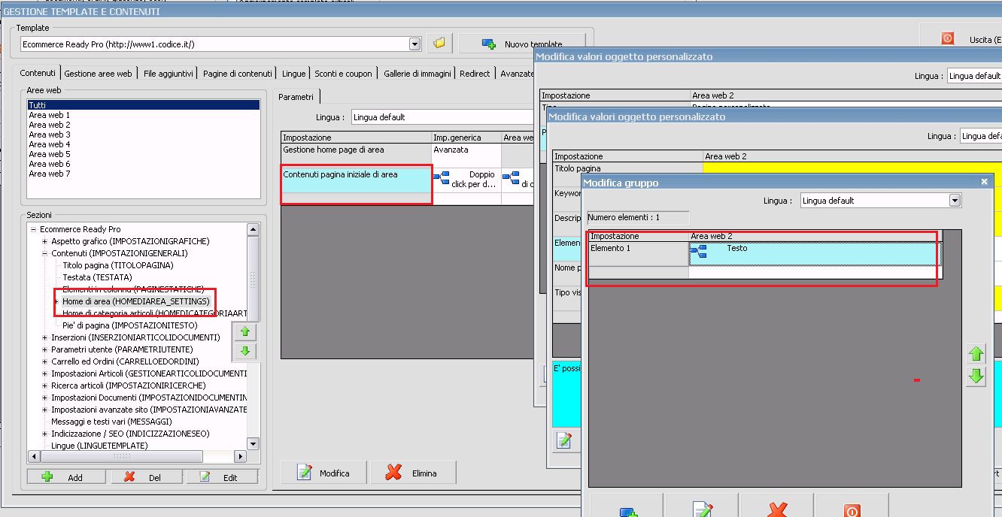Open the Template selection dropdown arrow
Image resolution: width=1002 pixels, height=517 pixels.
coord(414,44)
